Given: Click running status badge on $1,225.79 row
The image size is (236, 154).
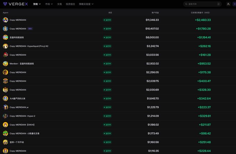Looking at the screenshot, I should [107, 107].
